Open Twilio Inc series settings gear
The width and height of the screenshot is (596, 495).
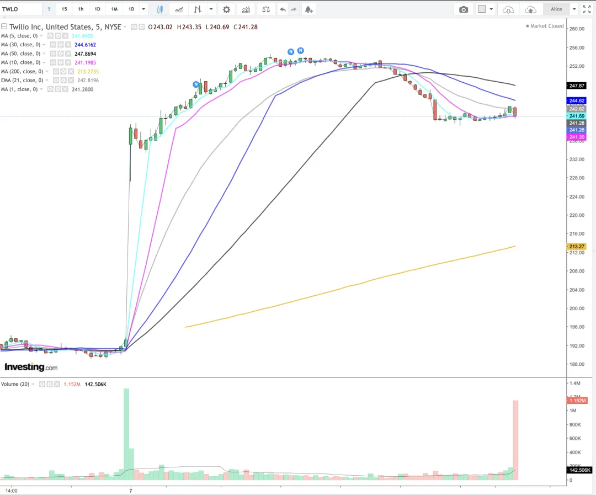coord(141,27)
